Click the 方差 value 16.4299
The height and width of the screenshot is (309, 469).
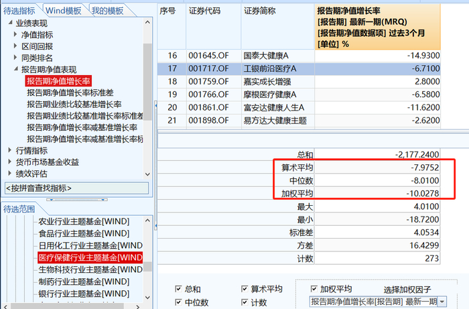[424, 245]
